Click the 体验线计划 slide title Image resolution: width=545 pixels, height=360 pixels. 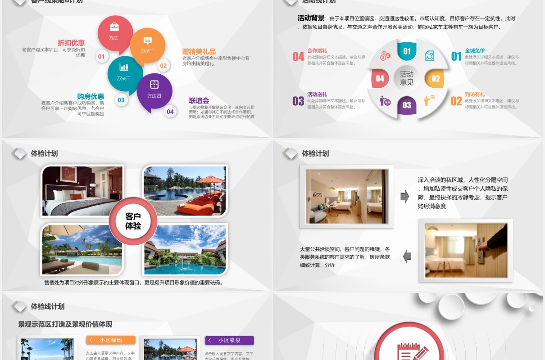coord(48,306)
